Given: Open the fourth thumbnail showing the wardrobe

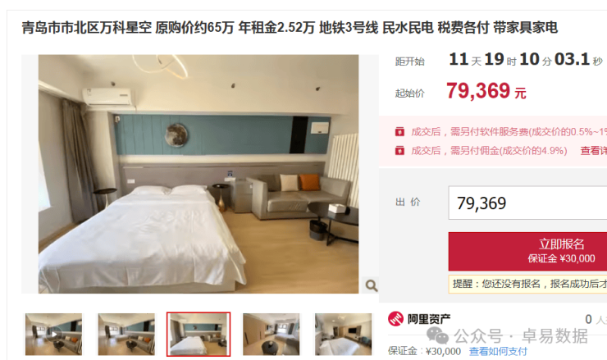Looking at the screenshot, I should (x=271, y=335).
